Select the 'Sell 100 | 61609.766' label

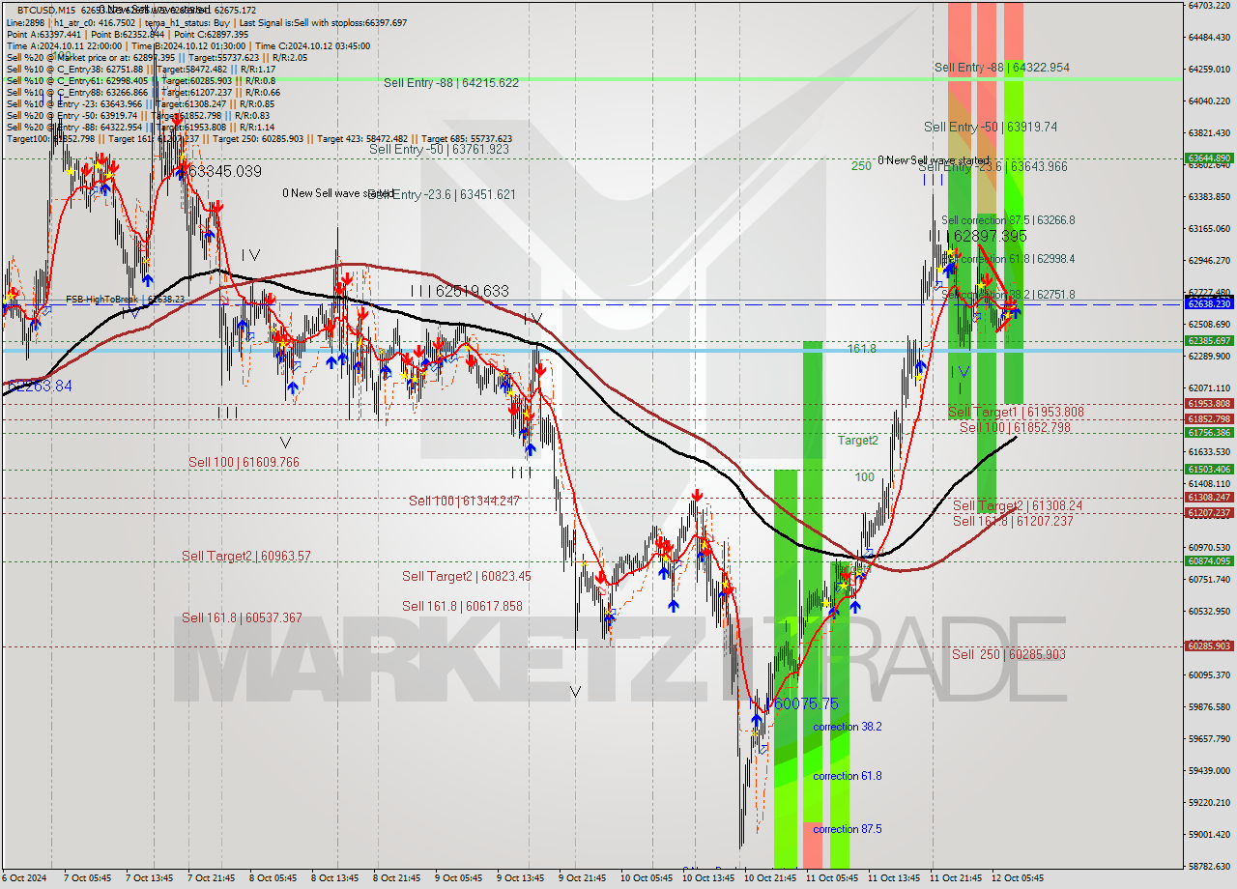point(244,463)
